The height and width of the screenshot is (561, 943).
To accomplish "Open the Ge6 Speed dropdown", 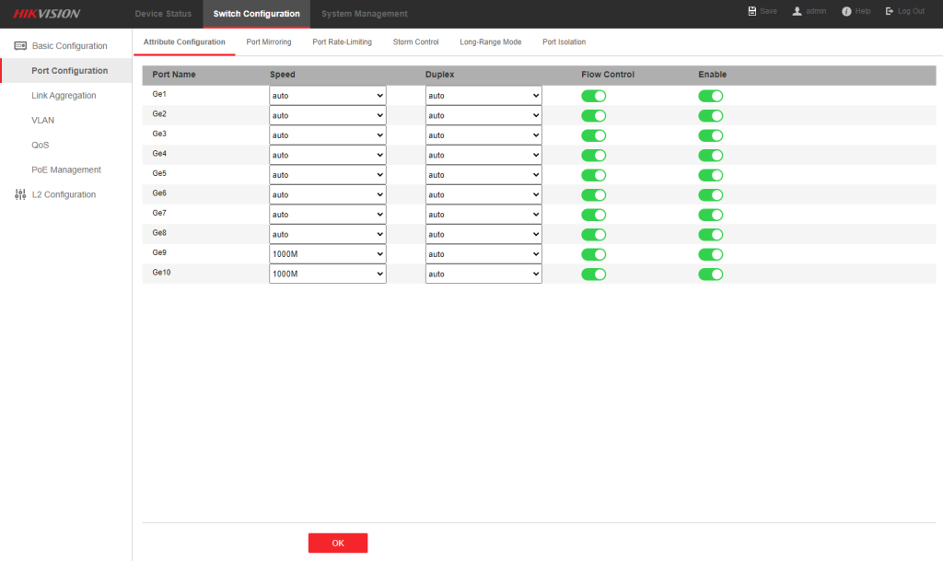I will [327, 194].
